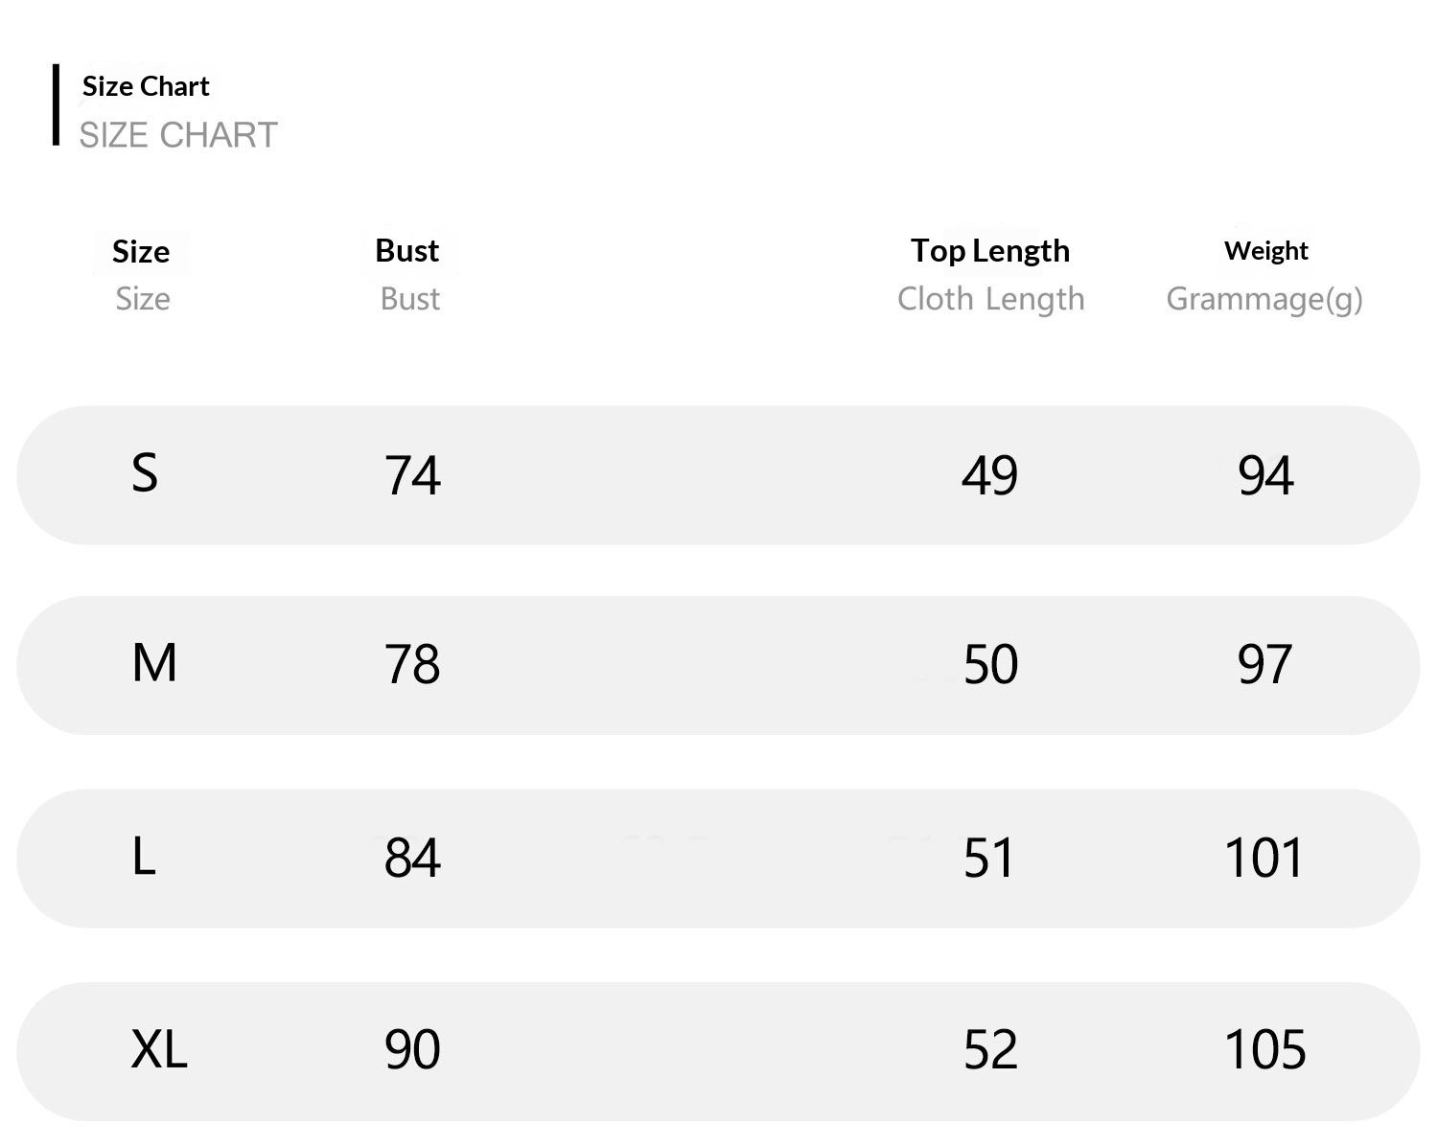Click bust value 84 for size L

[412, 858]
